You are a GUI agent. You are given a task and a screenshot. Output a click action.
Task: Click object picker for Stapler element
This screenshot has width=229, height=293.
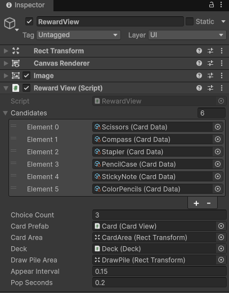pyautogui.click(x=218, y=152)
